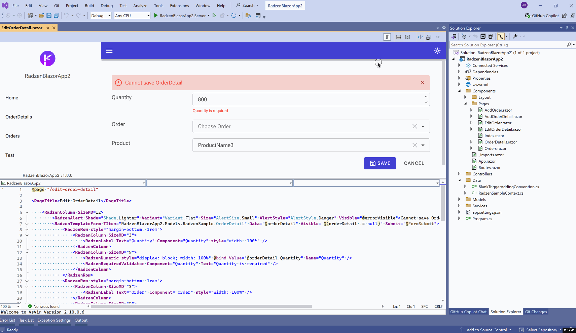The height and width of the screenshot is (333, 576).
Task: Switch to the Git Changes tab
Action: [x=536, y=312]
